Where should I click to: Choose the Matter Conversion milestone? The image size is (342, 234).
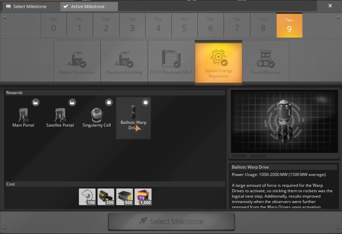pyautogui.click(x=77, y=63)
